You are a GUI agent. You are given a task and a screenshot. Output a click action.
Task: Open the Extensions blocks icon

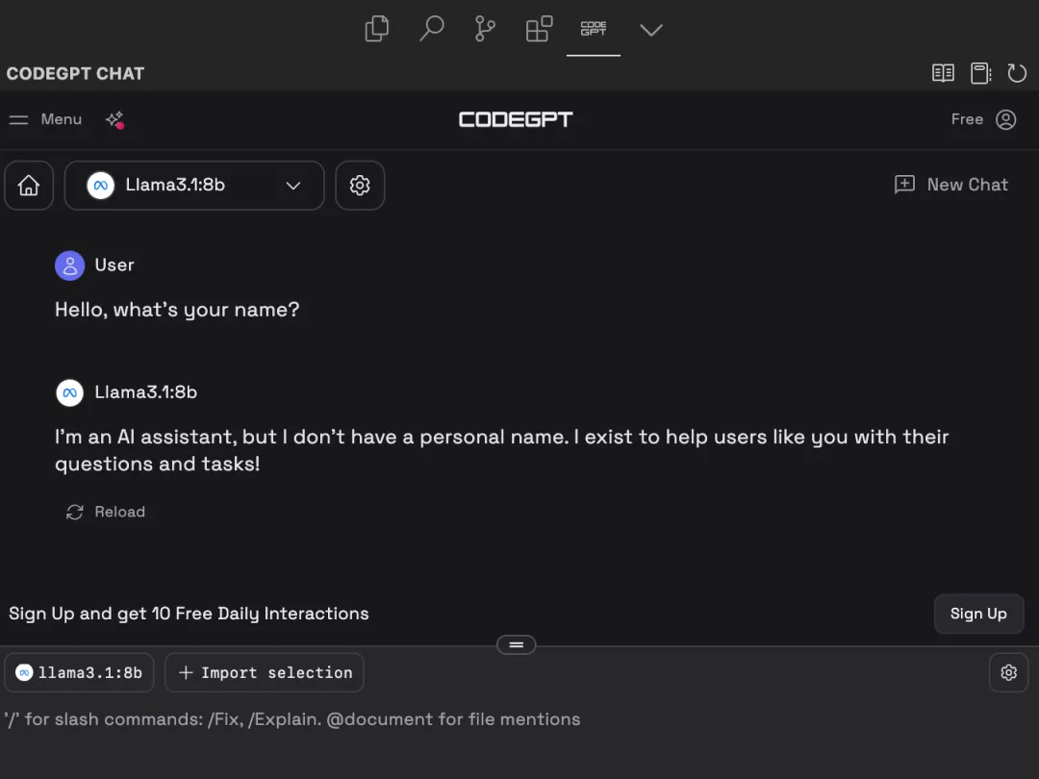click(x=539, y=29)
